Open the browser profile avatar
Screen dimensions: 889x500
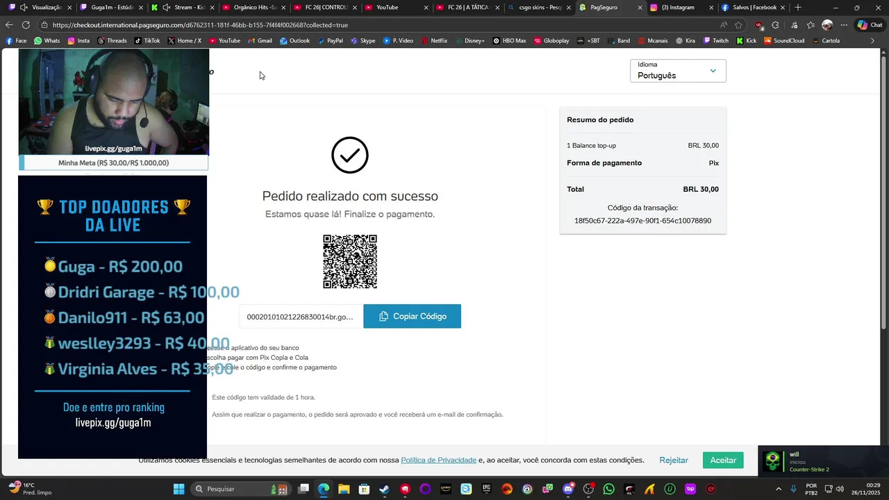point(826,25)
